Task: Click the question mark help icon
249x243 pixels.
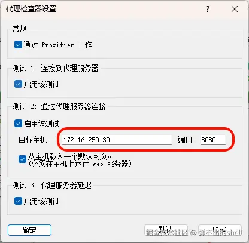Action: [208, 9]
